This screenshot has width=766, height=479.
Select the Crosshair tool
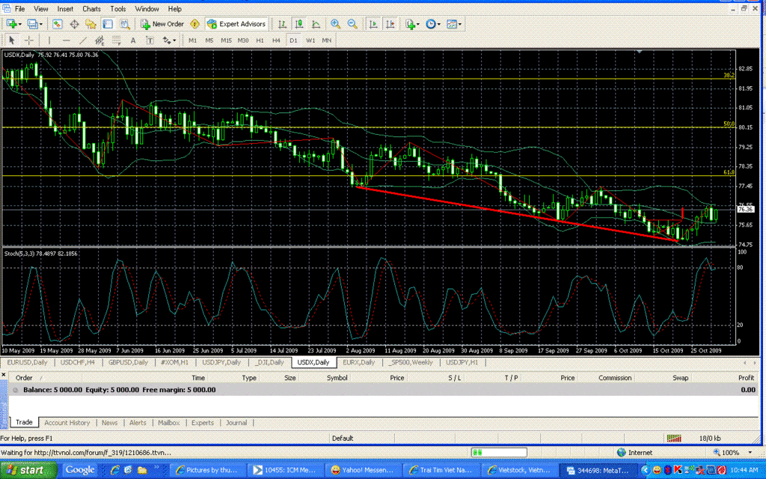point(29,40)
